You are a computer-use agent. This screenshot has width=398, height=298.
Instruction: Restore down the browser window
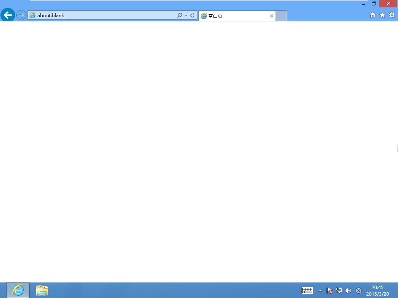click(374, 3)
